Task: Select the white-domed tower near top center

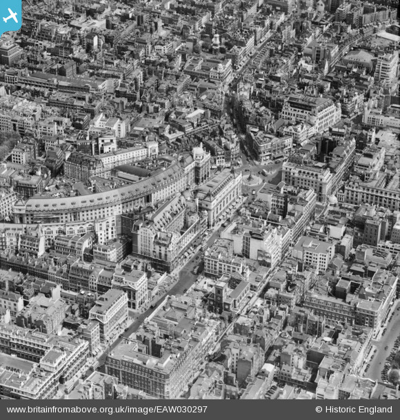Action: pos(216,40)
